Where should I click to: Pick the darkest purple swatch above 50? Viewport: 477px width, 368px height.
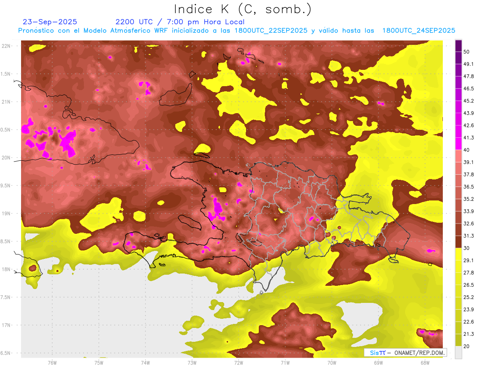(x=458, y=46)
